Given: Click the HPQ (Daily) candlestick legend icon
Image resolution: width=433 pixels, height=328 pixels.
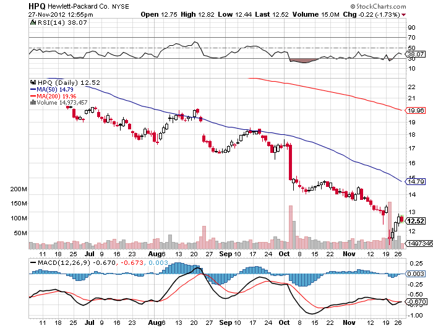Looking at the screenshot, I should click(33, 82).
